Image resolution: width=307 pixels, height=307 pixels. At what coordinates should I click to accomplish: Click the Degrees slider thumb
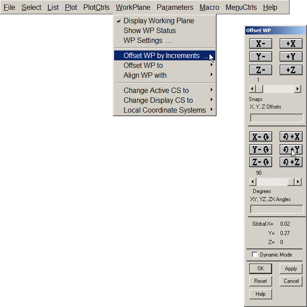click(x=291, y=182)
